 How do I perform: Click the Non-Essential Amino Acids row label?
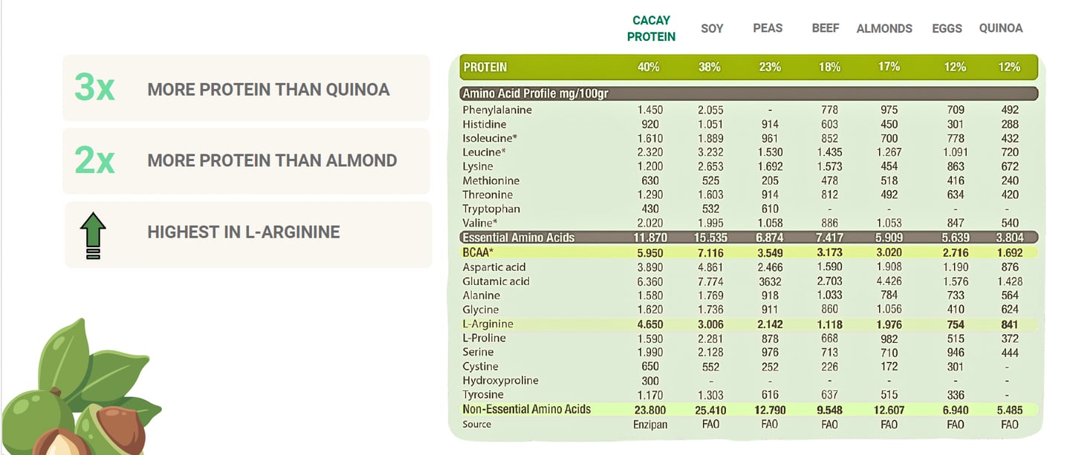coord(526,409)
